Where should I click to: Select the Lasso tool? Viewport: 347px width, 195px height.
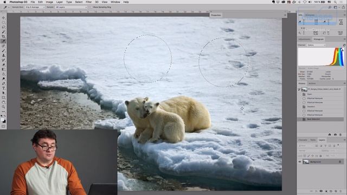(3, 27)
